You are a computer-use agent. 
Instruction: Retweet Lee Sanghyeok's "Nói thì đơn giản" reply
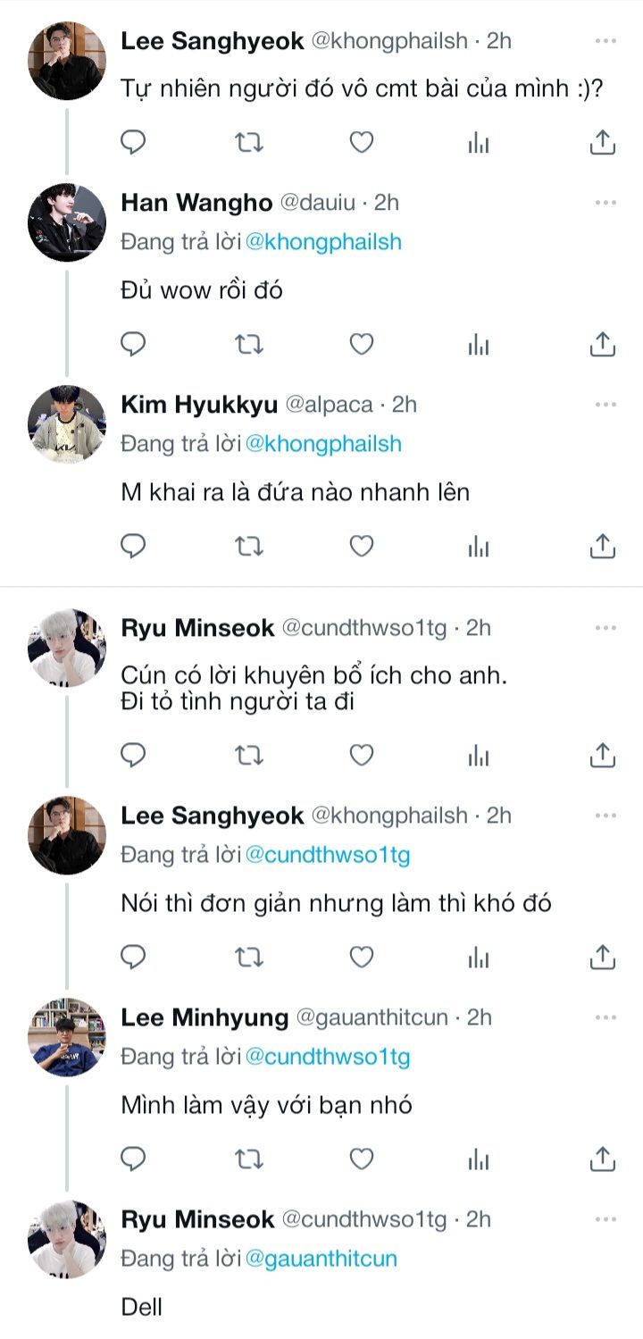(248, 958)
